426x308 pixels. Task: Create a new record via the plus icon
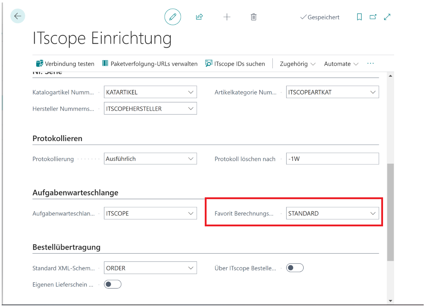(x=227, y=17)
